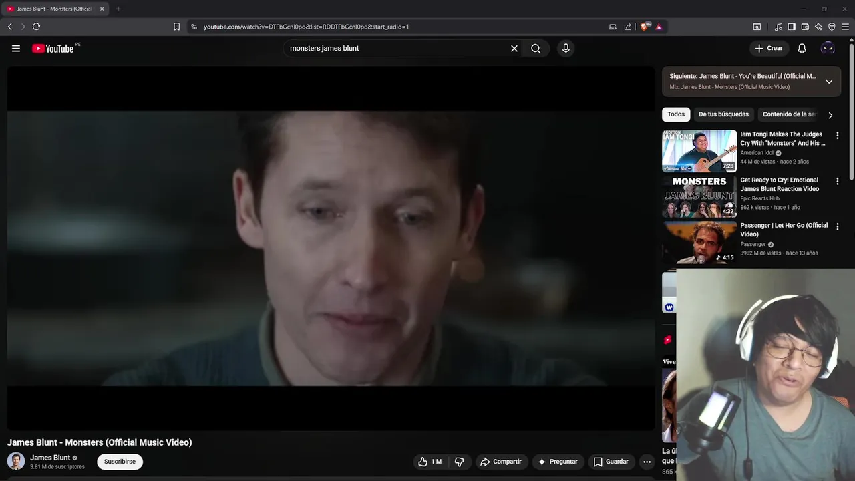Viewport: 855px width, 481px height.
Task: Click the video title James Blunt - Monsters
Action: [x=100, y=442]
